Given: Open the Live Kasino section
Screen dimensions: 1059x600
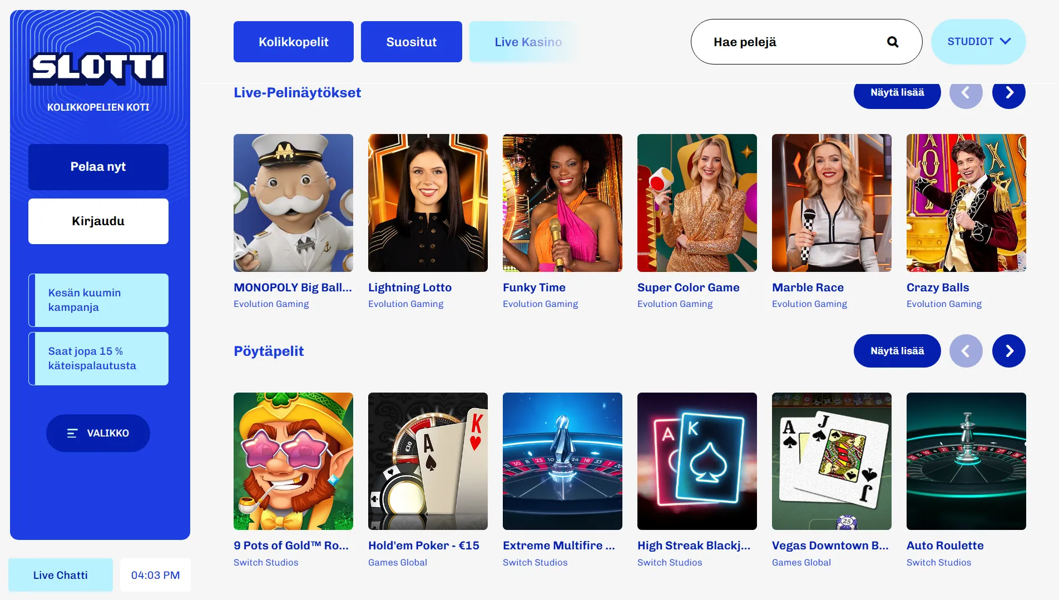Looking at the screenshot, I should 528,41.
